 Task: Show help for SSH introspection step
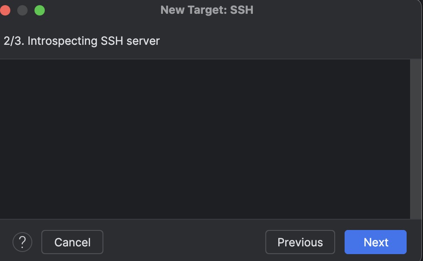(x=22, y=242)
